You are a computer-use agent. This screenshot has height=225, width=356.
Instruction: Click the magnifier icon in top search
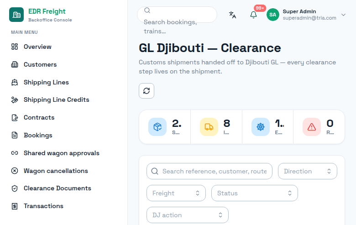coord(147,10)
